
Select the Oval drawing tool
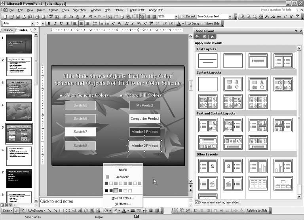click(68, 210)
